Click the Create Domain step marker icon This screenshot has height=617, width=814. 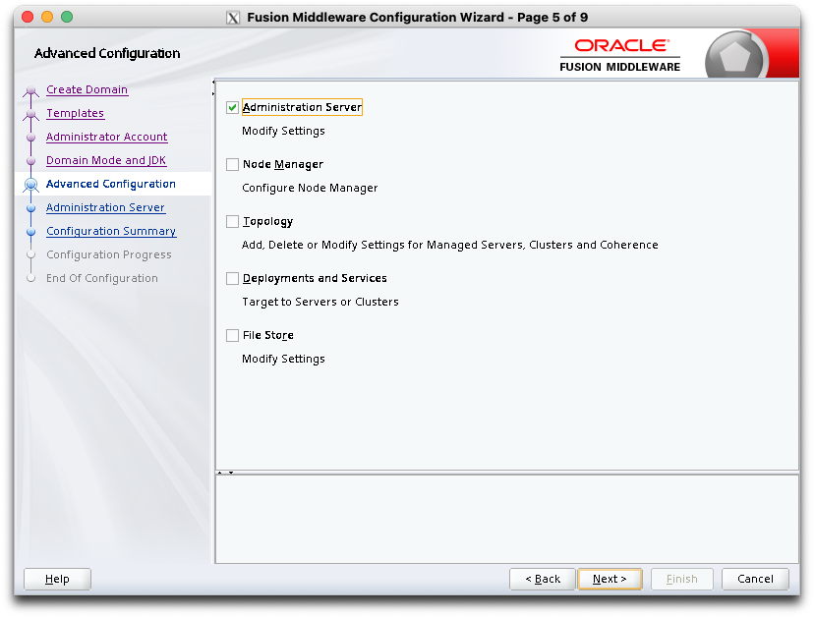[31, 90]
